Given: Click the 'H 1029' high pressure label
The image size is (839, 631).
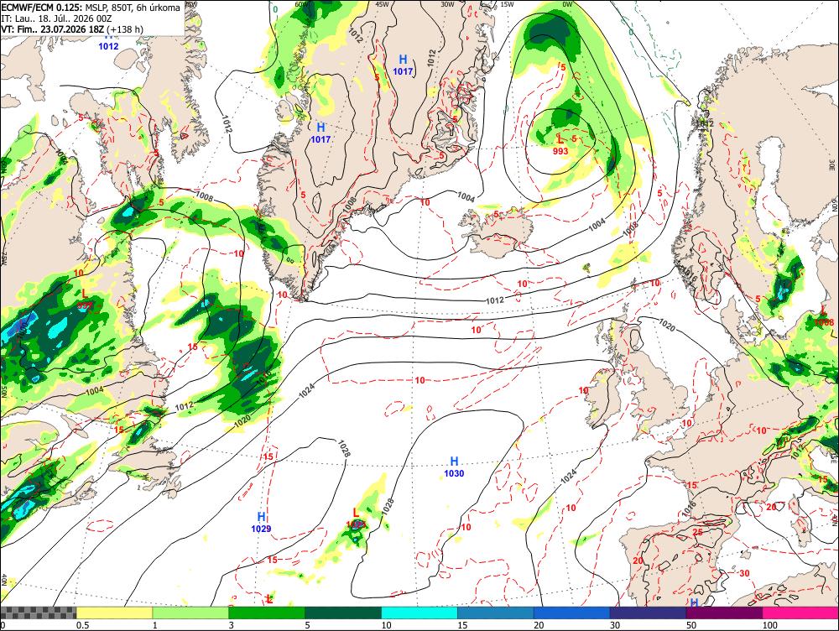Looking at the screenshot, I should (x=261, y=523).
